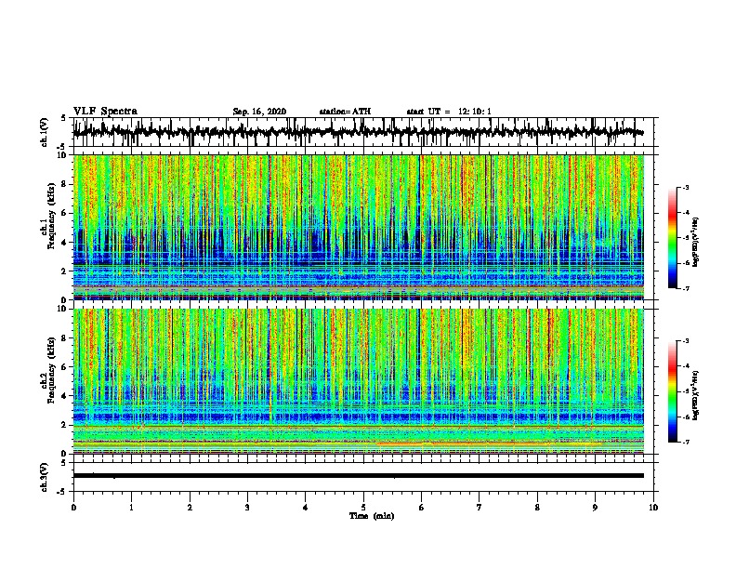Click time axis tick label "3"
Image resolution: width=736 pixels, height=569 pixels.
(x=247, y=508)
